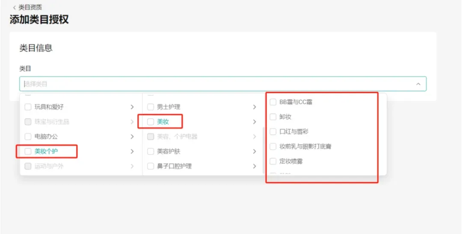The height and width of the screenshot is (234, 462).
Task: Click the scrollbar of the subcategory column
Action: [264, 150]
